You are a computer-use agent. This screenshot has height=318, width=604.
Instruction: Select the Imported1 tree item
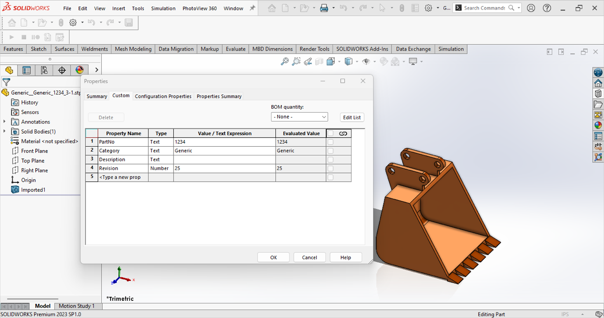point(29,190)
